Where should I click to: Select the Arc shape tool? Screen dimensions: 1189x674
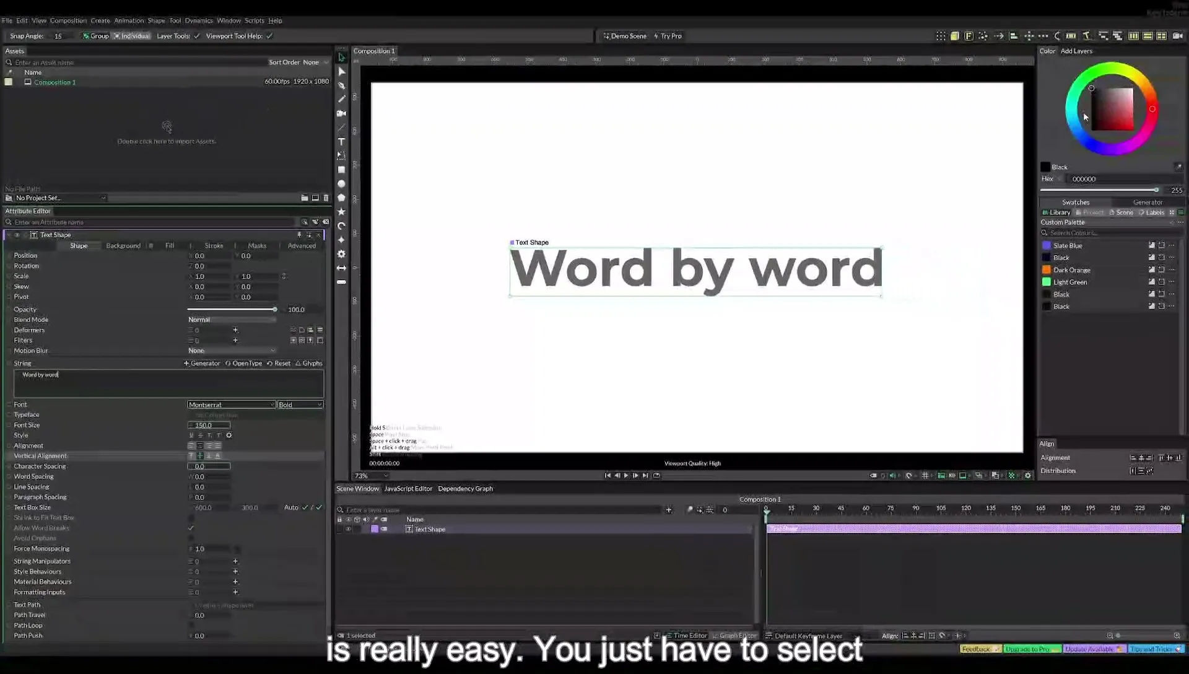341,226
